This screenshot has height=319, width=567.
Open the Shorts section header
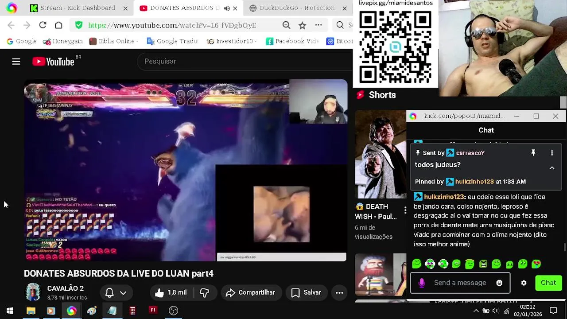point(376,95)
